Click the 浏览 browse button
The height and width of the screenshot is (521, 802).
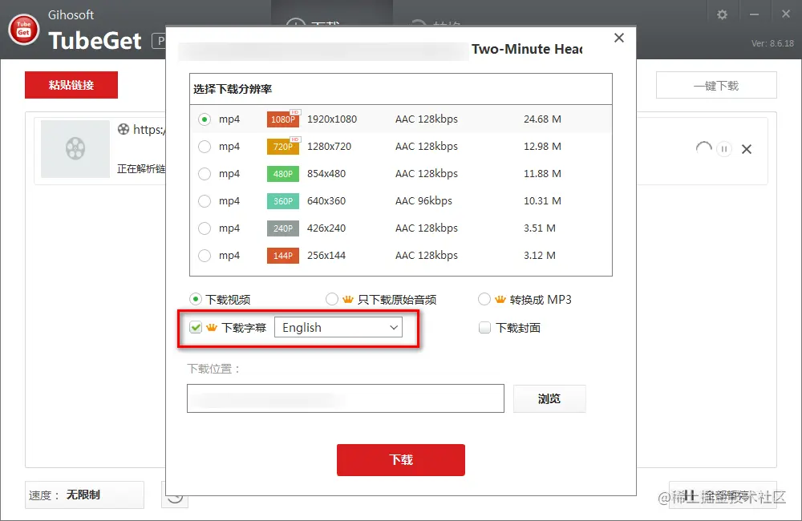click(x=549, y=399)
